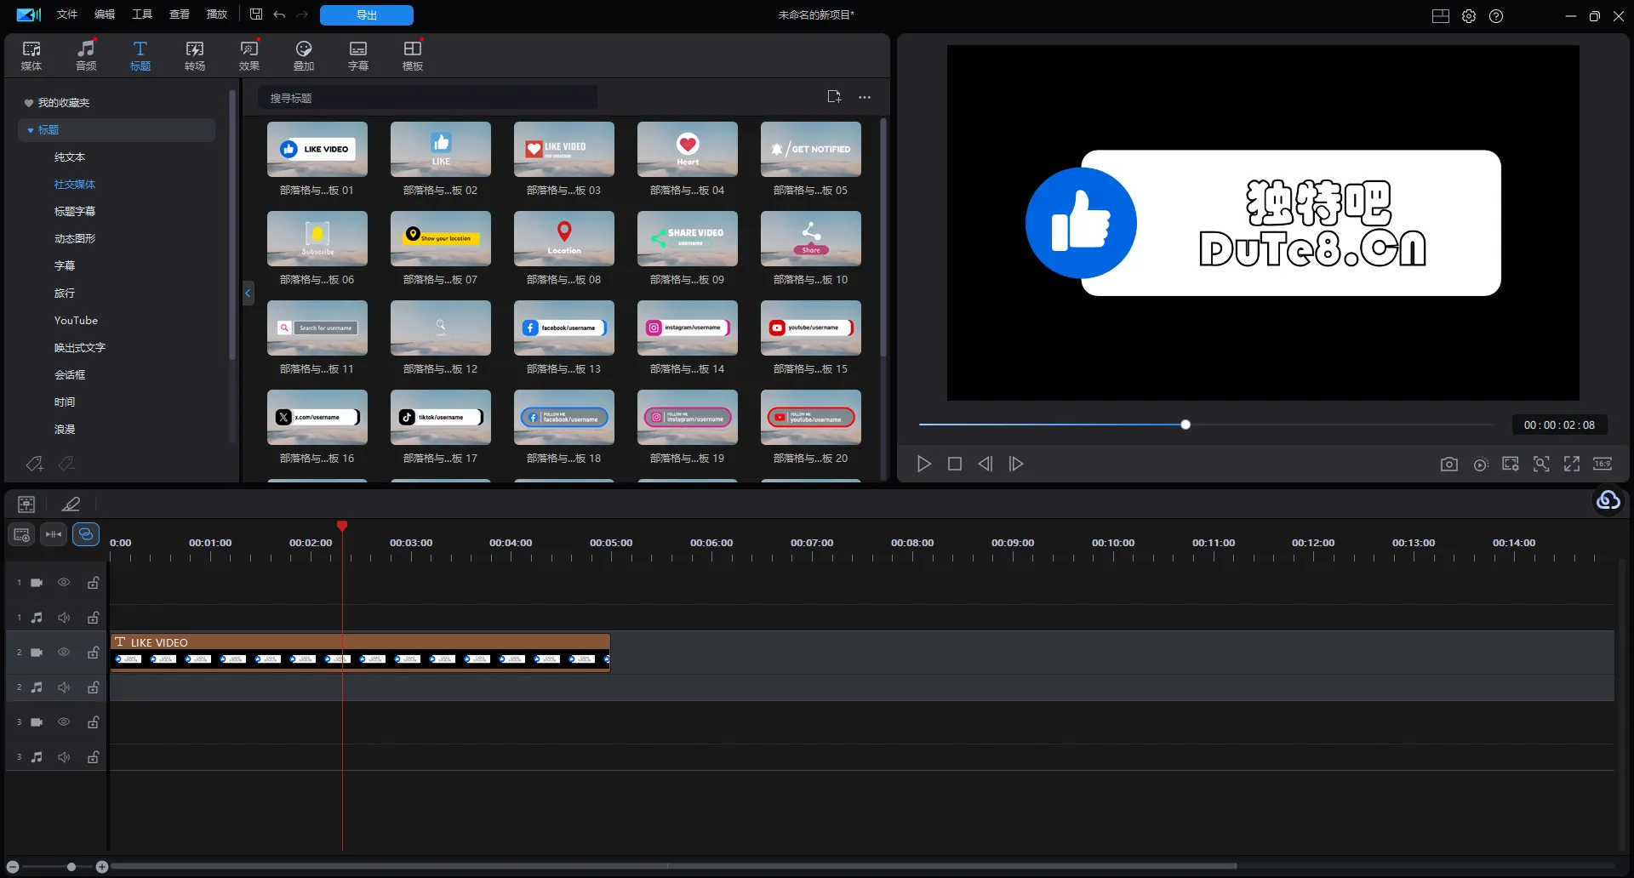The height and width of the screenshot is (878, 1634).
Task: Open the 叠加 overlay tab
Action: click(304, 55)
